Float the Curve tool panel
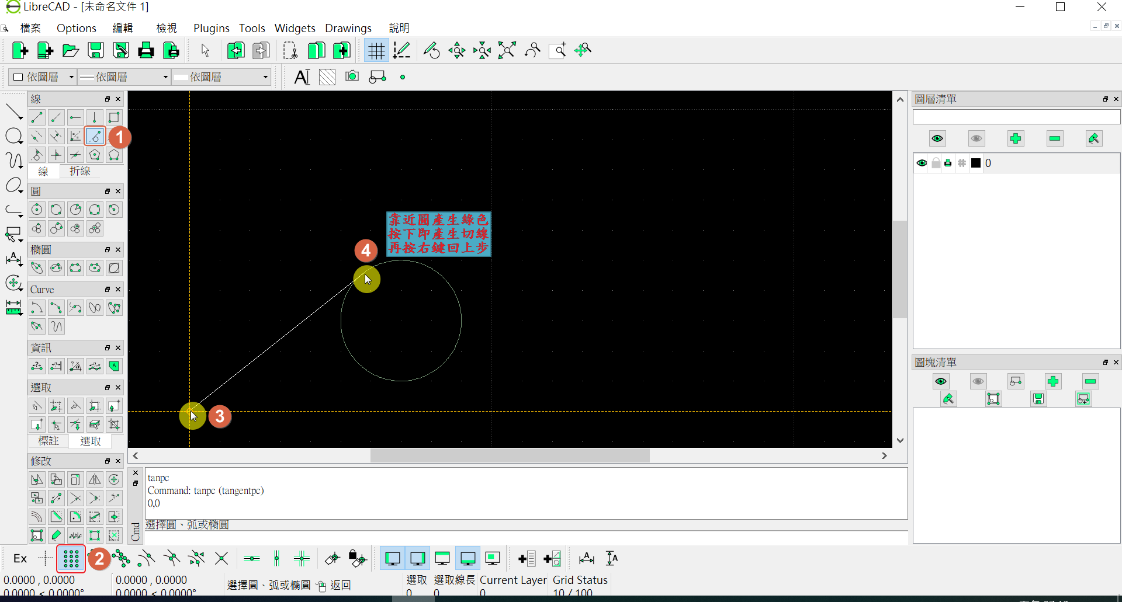This screenshot has height=602, width=1122. [x=108, y=290]
